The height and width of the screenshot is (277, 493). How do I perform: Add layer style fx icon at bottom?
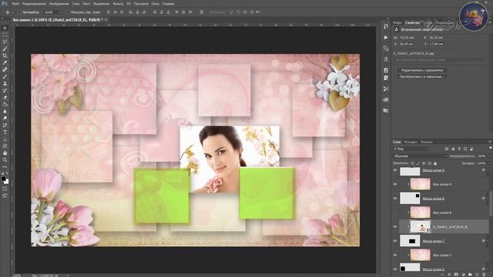(x=450, y=275)
